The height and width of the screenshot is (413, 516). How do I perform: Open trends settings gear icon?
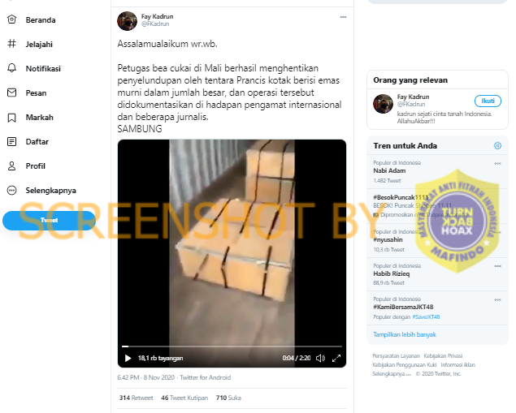point(497,145)
